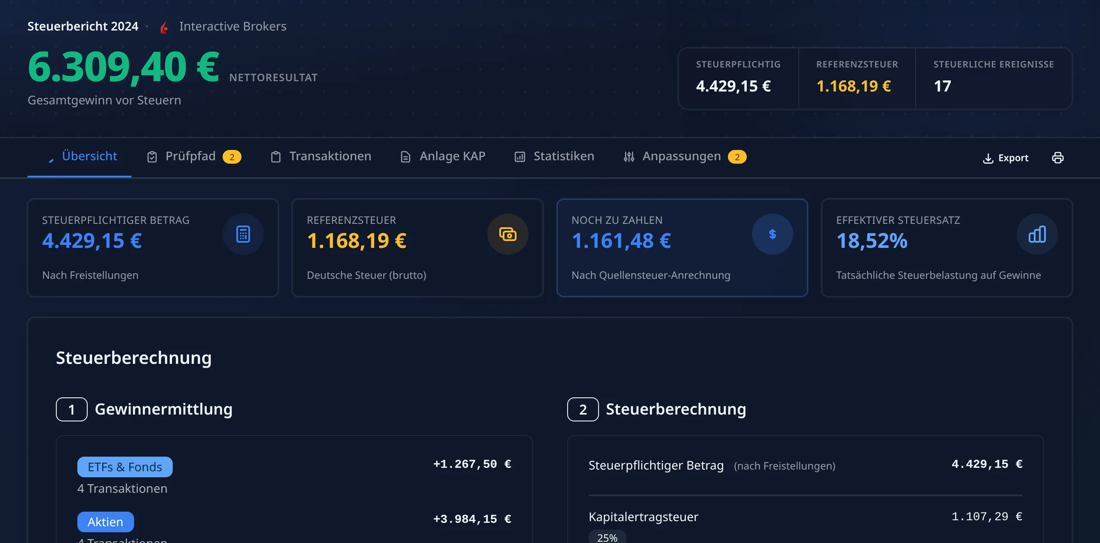
Task: Click the 1.107,29 € Kapitalertragsteuer amount
Action: 987,517
